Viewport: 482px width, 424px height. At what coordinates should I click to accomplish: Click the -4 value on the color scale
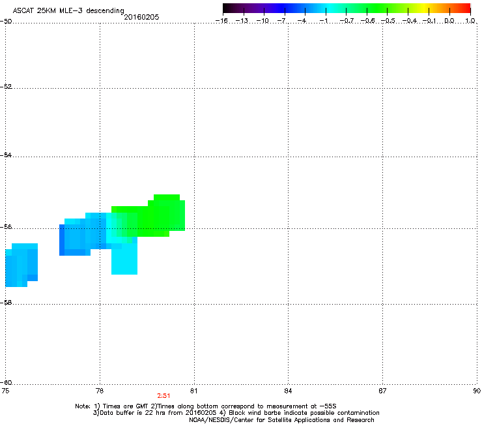click(302, 21)
